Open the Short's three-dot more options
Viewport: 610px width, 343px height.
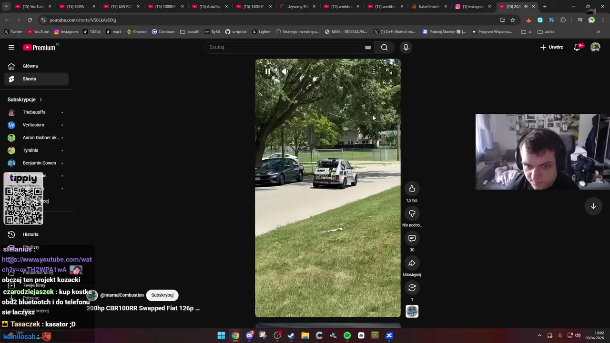tap(374, 71)
